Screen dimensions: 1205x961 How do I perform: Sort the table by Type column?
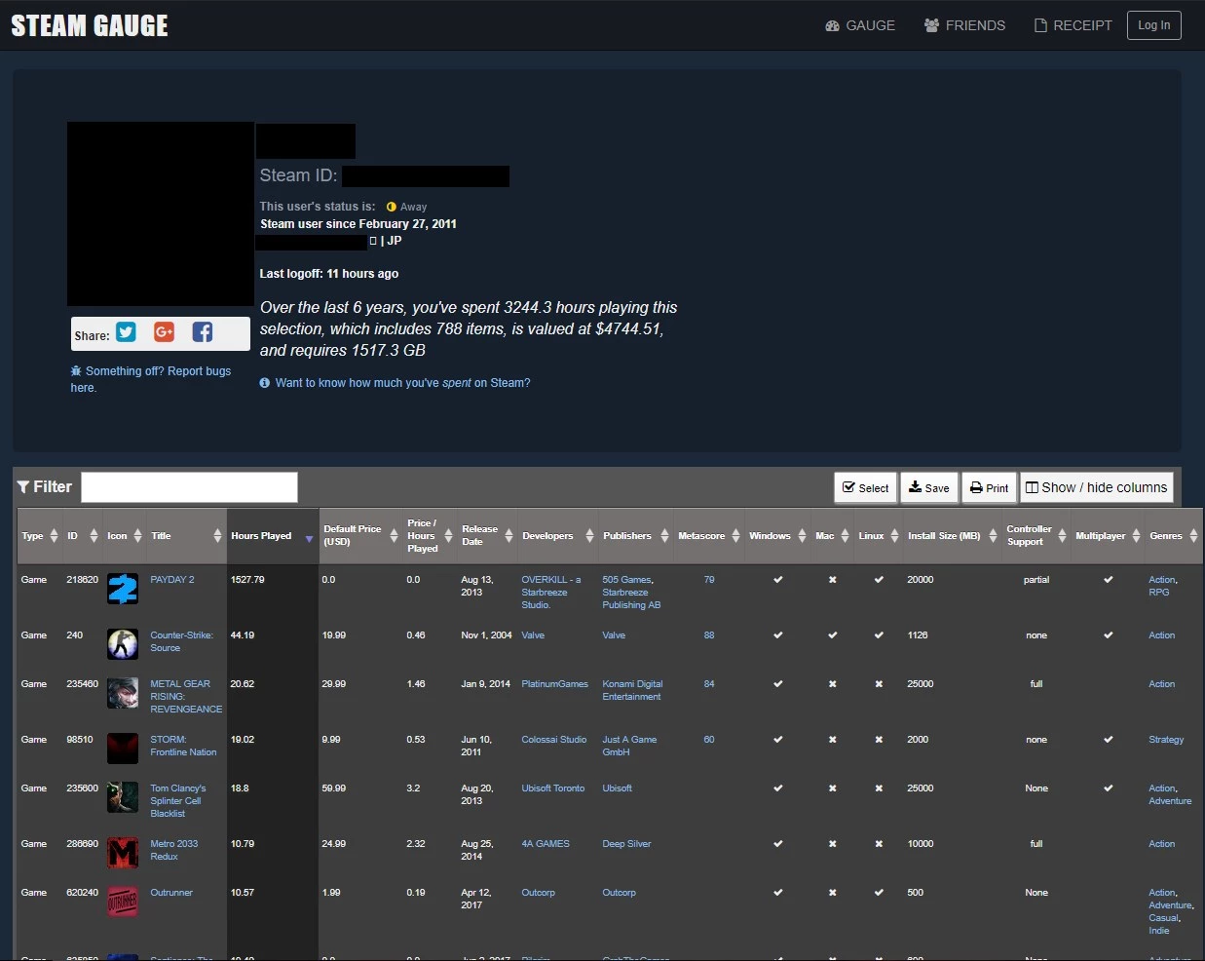(x=40, y=536)
